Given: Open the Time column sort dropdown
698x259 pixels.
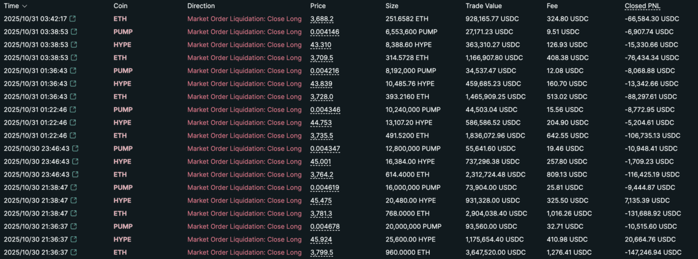Looking at the screenshot, I should [24, 6].
